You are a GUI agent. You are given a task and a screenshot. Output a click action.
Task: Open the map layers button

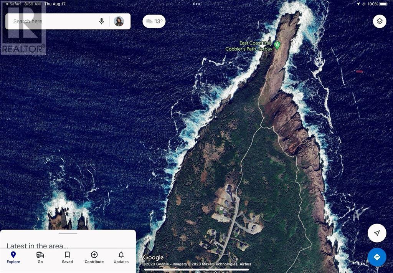379,22
